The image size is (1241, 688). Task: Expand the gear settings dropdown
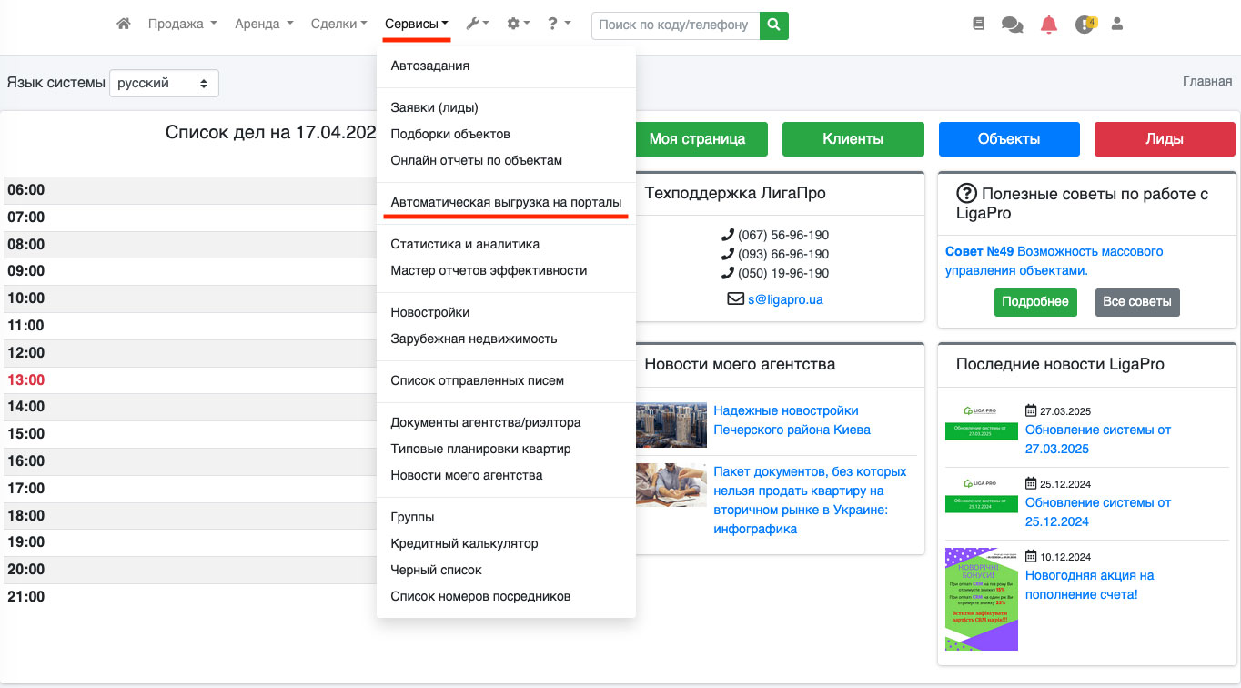(x=518, y=25)
